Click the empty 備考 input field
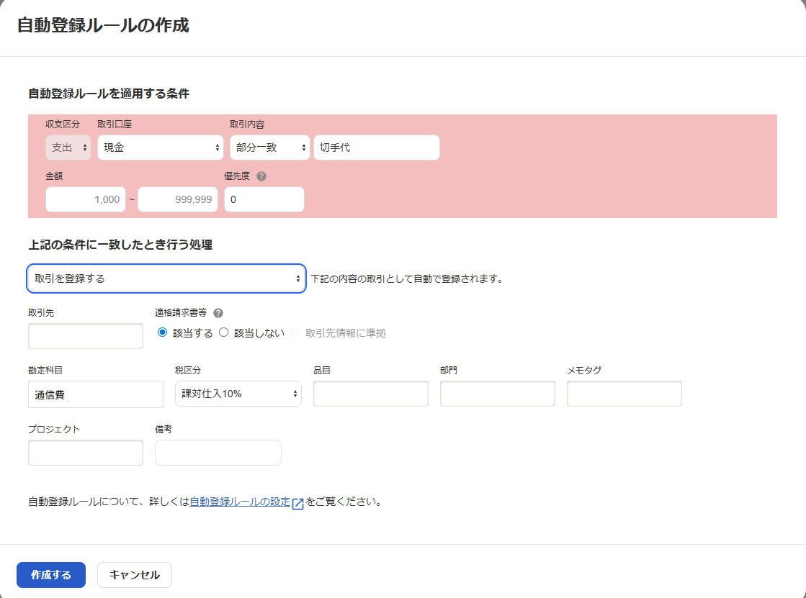Image resolution: width=806 pixels, height=598 pixels. tap(218, 453)
